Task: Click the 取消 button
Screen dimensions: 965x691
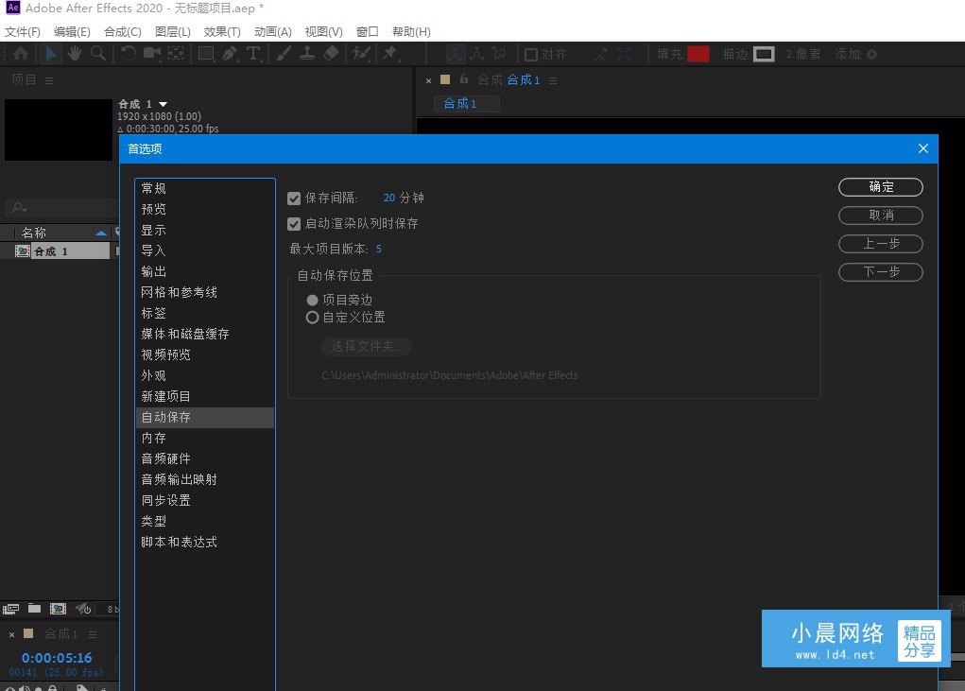Action: click(881, 216)
